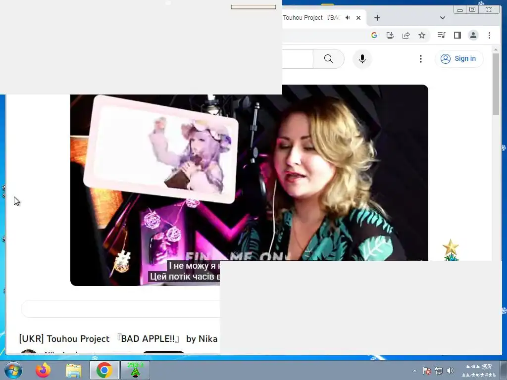Screen dimensions: 507x380
Task: Close the Touhou Project browser tab
Action: [358, 18]
